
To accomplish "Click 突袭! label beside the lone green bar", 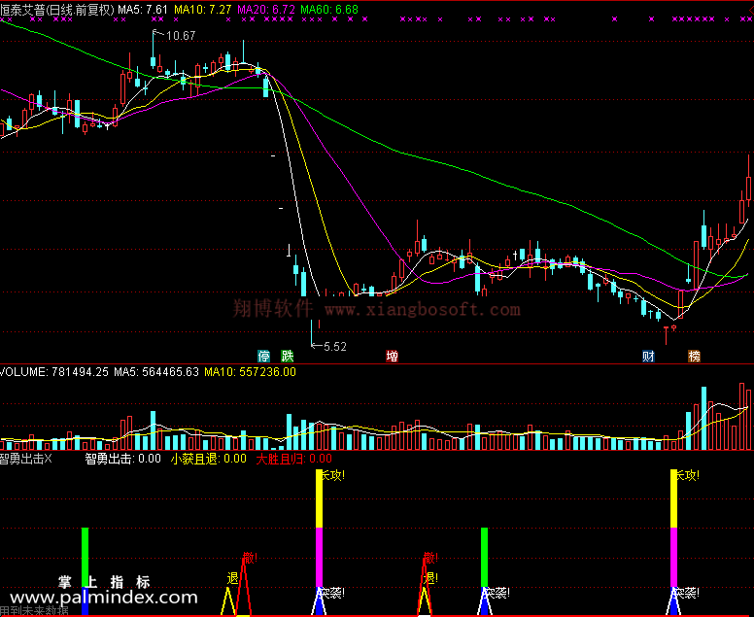I will (497, 593).
